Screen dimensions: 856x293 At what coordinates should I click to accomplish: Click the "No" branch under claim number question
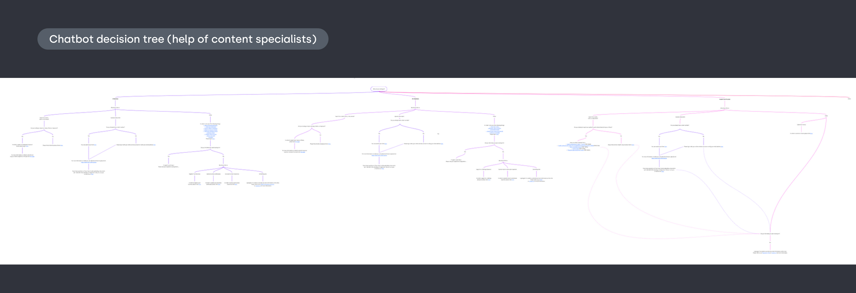click(x=423, y=134)
